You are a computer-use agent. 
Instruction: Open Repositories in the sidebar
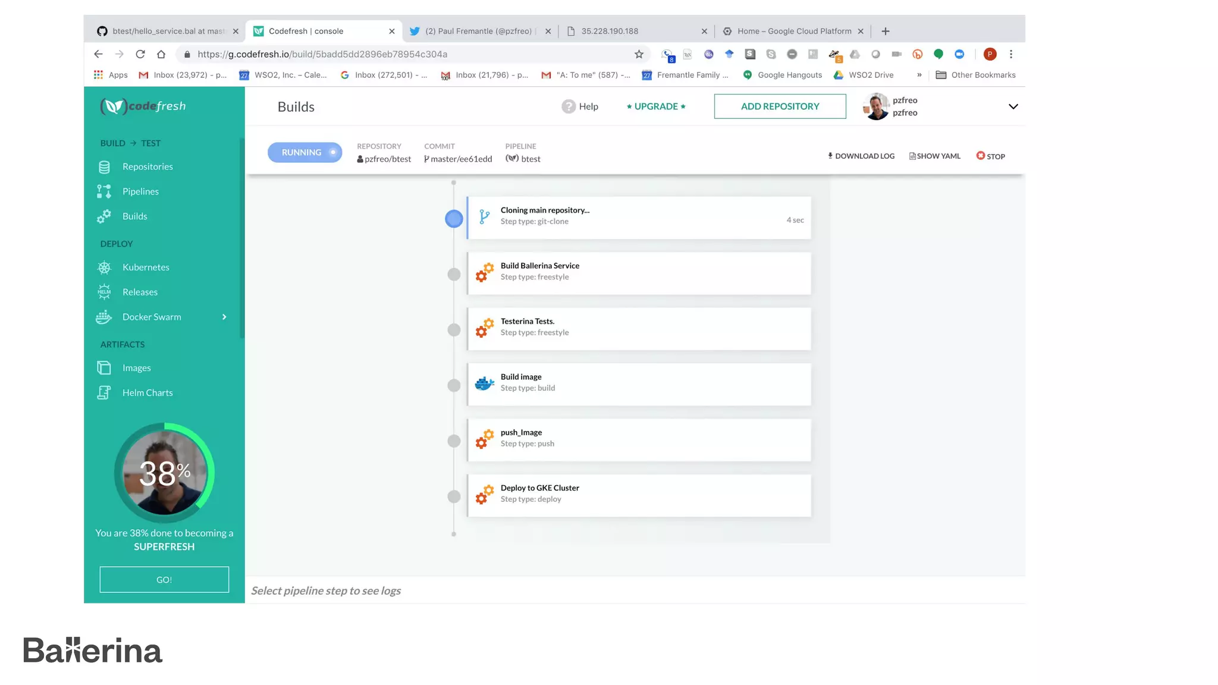(x=147, y=166)
